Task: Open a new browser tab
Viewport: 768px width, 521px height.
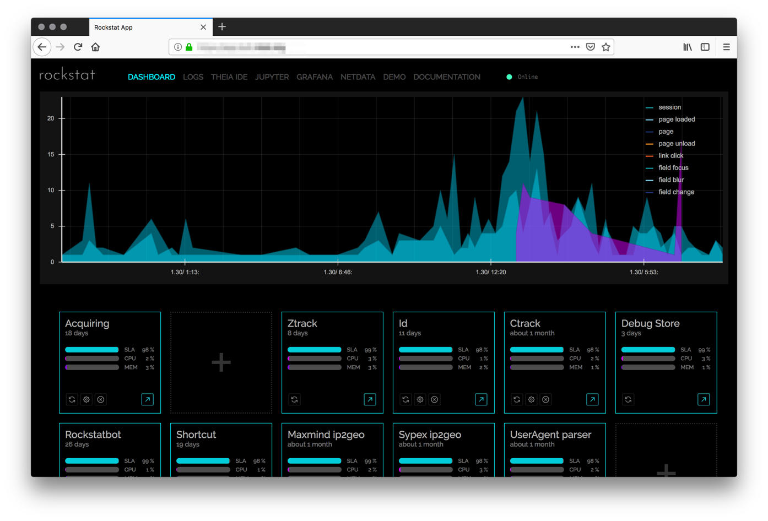Action: click(x=222, y=27)
